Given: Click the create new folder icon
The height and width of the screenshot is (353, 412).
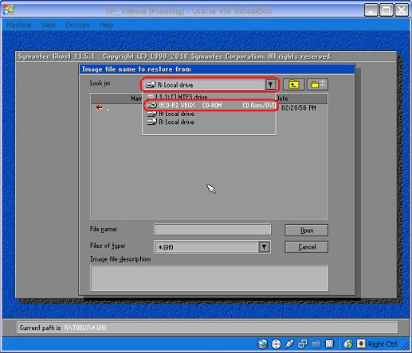Looking at the screenshot, I should coord(317,84).
